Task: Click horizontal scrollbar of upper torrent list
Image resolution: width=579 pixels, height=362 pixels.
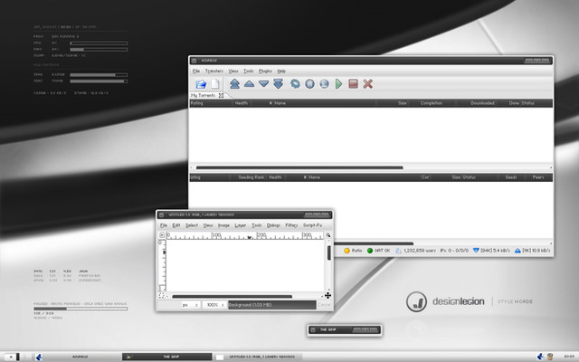Action: point(299,167)
